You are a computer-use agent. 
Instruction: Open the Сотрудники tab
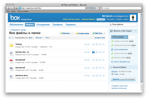[x=43, y=25]
